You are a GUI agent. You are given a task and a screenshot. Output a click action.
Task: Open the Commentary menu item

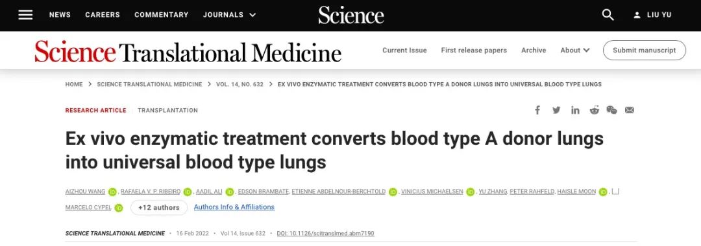(x=162, y=15)
